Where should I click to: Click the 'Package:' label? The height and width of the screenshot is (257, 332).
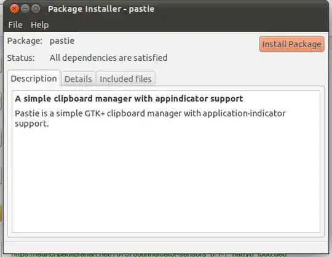(x=25, y=41)
